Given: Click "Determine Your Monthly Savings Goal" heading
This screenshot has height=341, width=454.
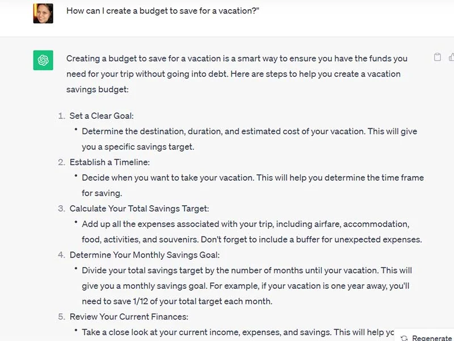Looking at the screenshot, I should (144, 255).
